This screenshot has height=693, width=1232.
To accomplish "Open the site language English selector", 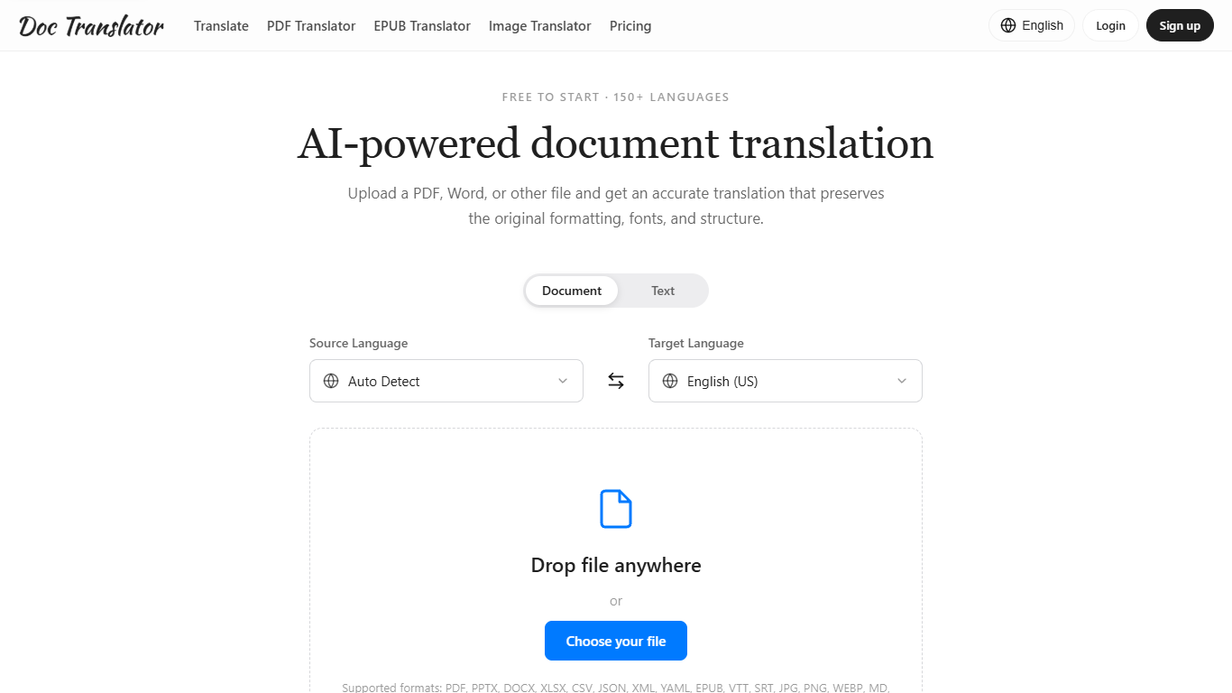I will click(x=1032, y=25).
